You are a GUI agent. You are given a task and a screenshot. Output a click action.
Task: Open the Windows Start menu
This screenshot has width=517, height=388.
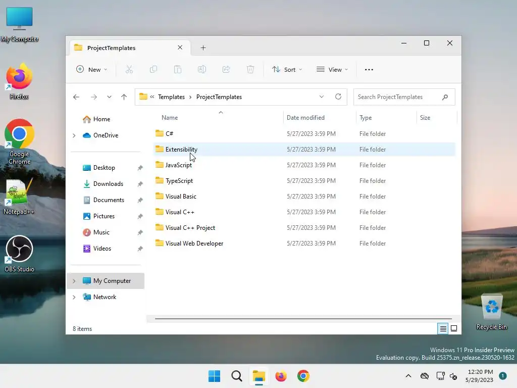point(214,376)
